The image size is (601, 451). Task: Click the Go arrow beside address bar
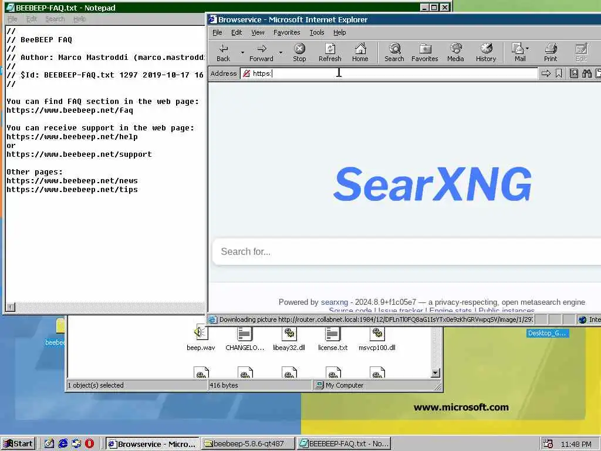546,73
